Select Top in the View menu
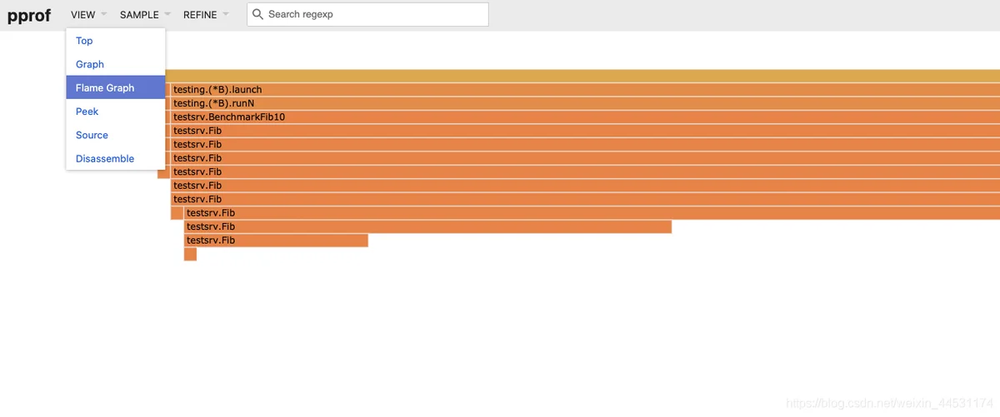Image resolution: width=1000 pixels, height=417 pixels. 84,41
